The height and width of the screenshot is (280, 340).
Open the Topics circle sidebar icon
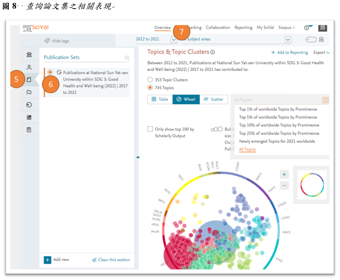pyautogui.click(x=29, y=105)
